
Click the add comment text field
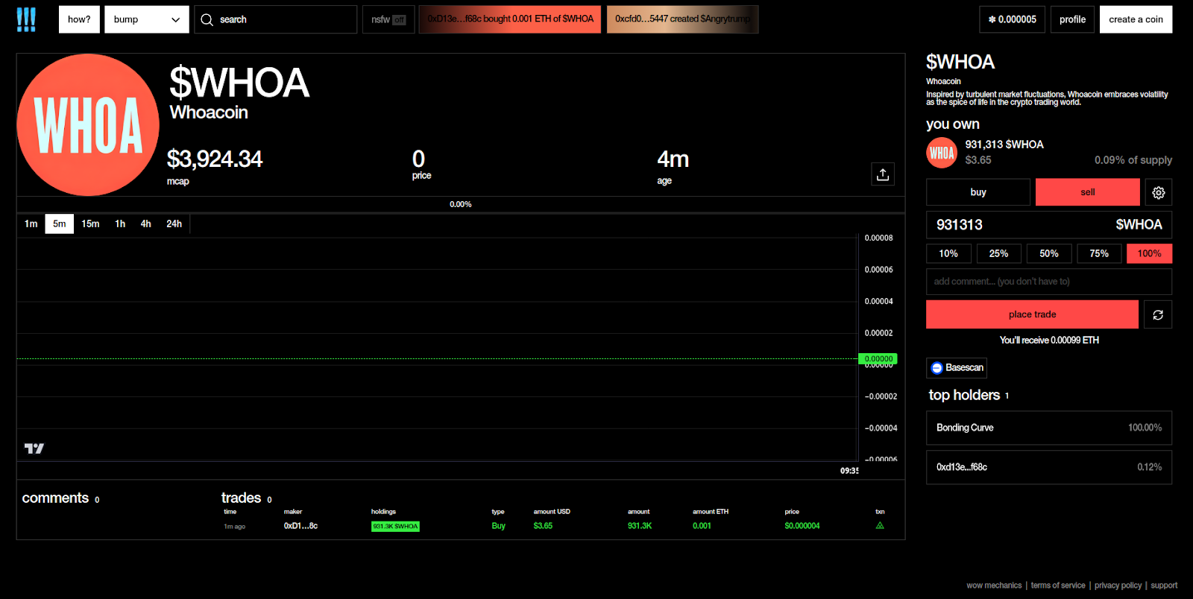[x=1049, y=282]
